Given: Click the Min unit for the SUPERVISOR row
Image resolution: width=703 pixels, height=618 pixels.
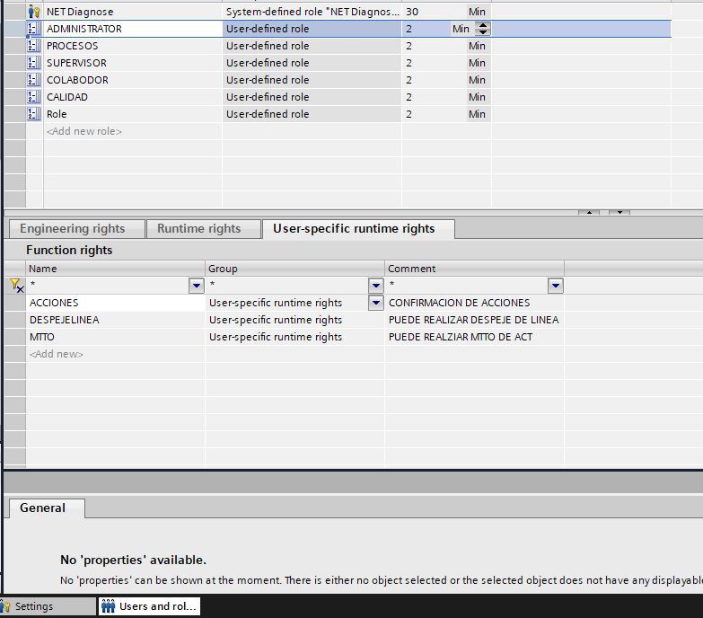Looking at the screenshot, I should pyautogui.click(x=477, y=63).
